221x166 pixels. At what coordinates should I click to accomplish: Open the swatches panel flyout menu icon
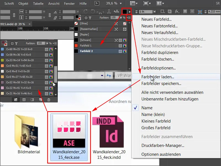[129, 18]
